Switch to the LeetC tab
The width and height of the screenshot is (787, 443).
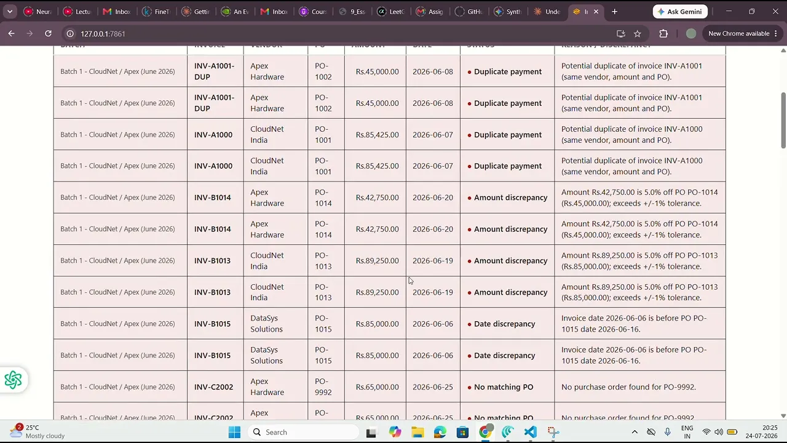click(x=391, y=11)
